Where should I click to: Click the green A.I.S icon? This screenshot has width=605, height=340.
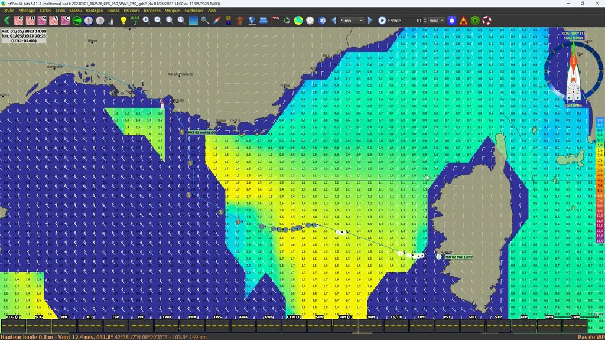135,21
